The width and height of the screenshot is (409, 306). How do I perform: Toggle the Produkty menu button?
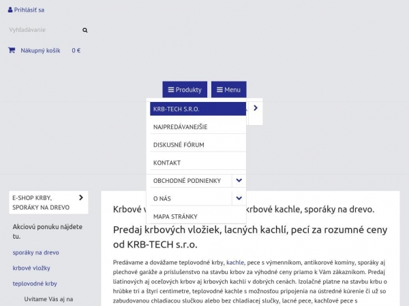coord(185,90)
